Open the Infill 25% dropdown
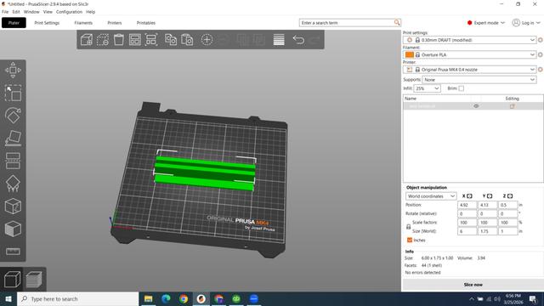Image resolution: width=544 pixels, height=306 pixels. [427, 88]
